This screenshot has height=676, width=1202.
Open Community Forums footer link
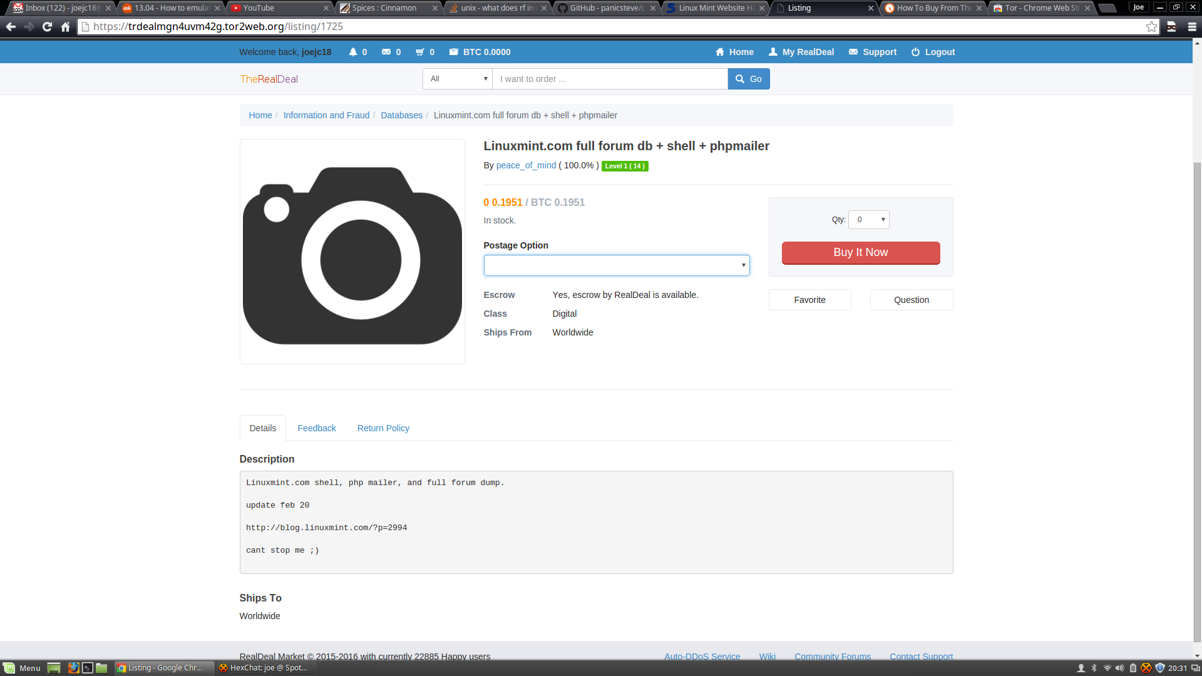pos(833,656)
